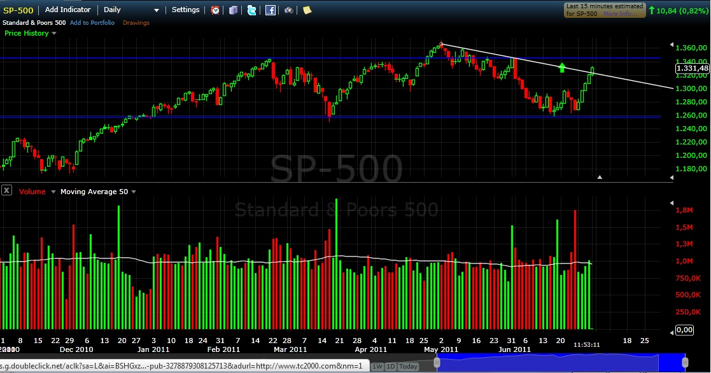The height and width of the screenshot is (373, 711).
Task: Follow the More Info link
Action: tap(617, 13)
